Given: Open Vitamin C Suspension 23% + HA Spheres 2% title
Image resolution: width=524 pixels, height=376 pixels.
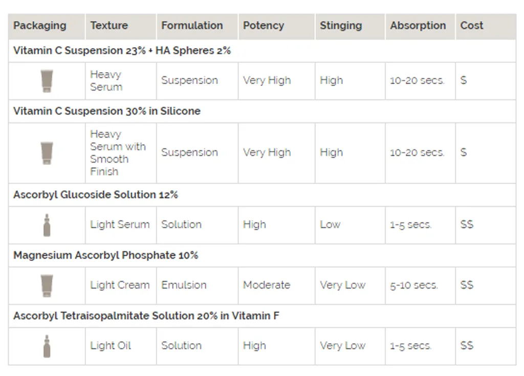Looking at the screenshot, I should point(122,51).
